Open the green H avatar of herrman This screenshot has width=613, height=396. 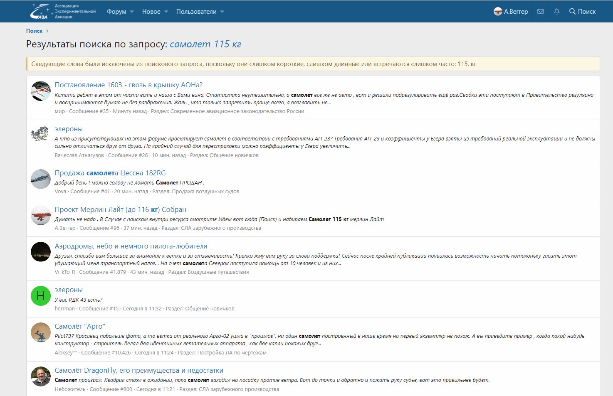coord(41,296)
